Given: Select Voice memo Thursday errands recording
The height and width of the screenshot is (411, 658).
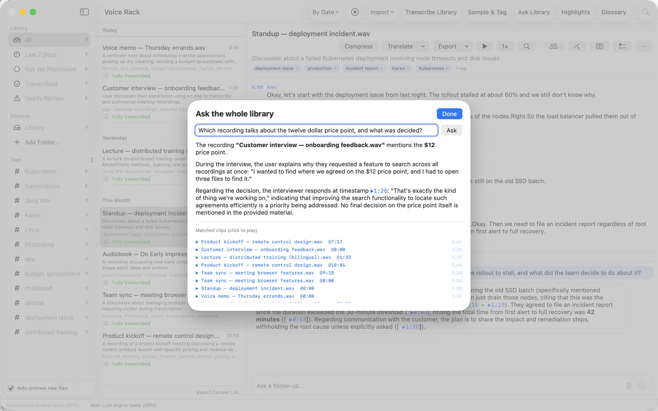Looking at the screenshot, I should [x=170, y=61].
